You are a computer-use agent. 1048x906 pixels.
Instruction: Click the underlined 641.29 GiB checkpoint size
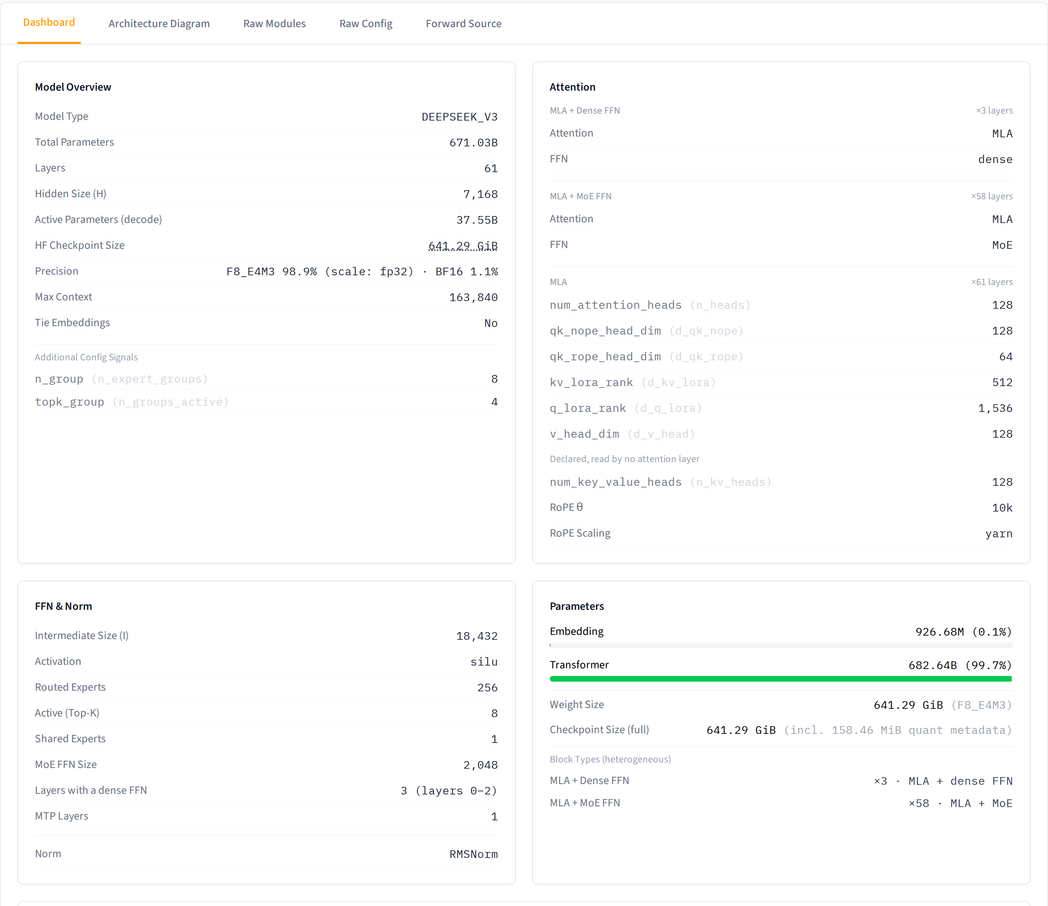tap(463, 246)
